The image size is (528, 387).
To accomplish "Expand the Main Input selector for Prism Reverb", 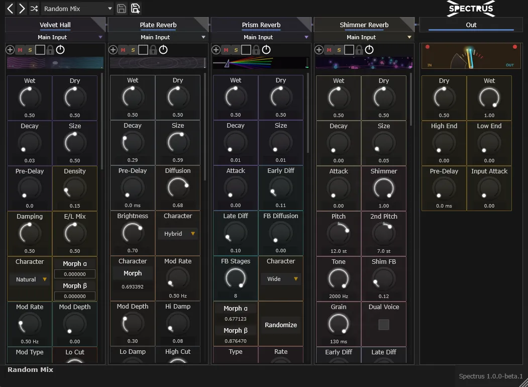I will 258,37.
